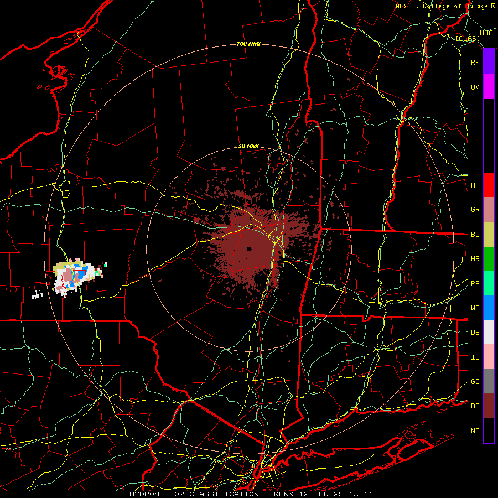Image resolution: width=498 pixels, height=498 pixels.
Task: Click the UK legend label text
Action: [x=475, y=87]
